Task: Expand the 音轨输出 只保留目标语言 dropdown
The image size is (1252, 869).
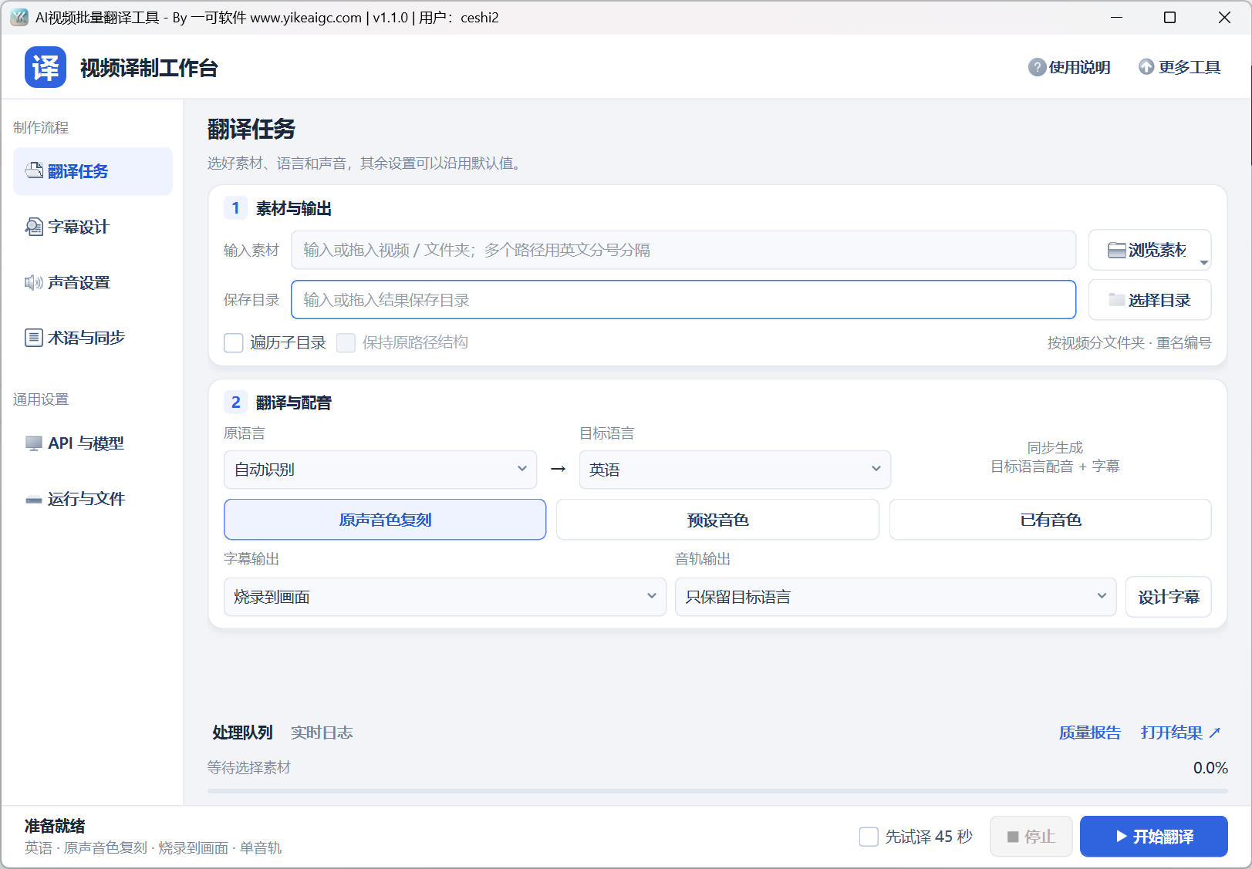Action: 896,597
